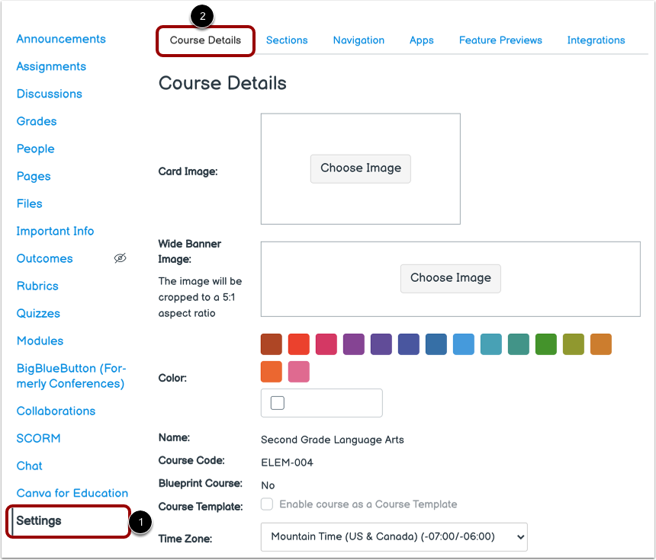Open the Navigation tab
656x560 pixels.
click(x=359, y=40)
